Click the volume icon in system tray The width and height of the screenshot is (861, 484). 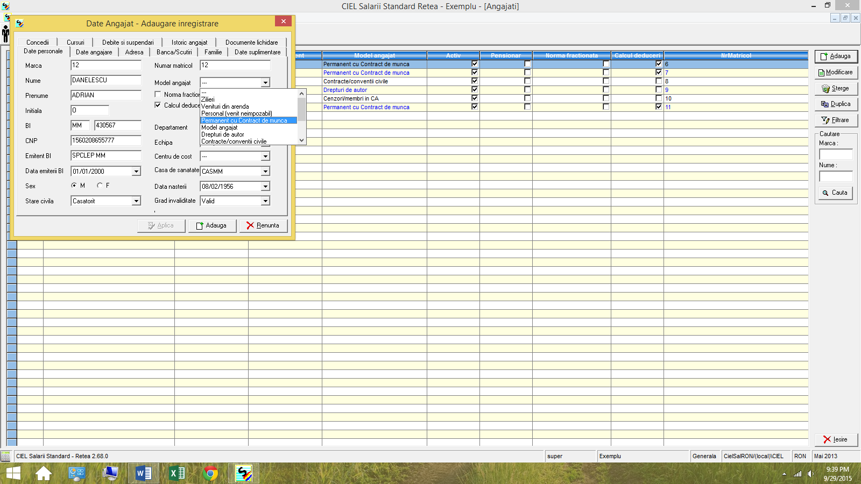pyautogui.click(x=810, y=474)
